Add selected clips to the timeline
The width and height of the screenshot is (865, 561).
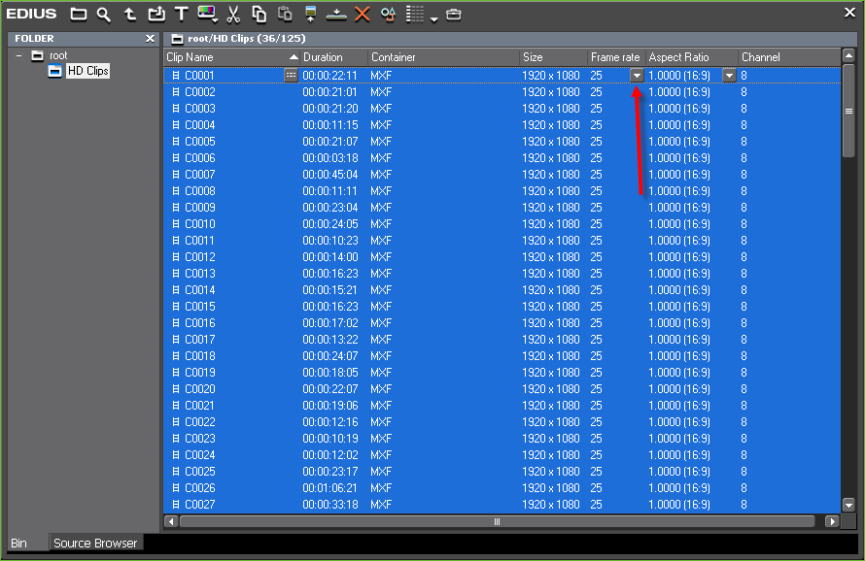(336, 15)
